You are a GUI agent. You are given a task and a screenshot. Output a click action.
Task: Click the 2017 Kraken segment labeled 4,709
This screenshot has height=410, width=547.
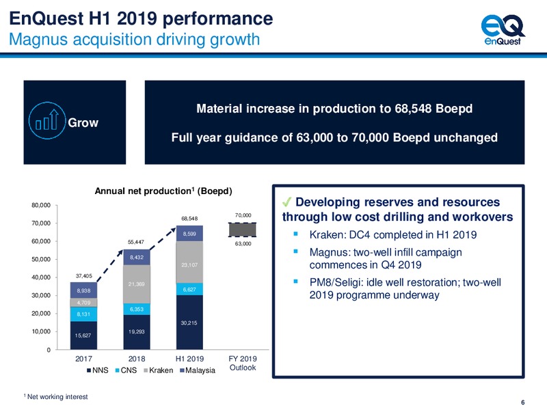[x=83, y=303]
